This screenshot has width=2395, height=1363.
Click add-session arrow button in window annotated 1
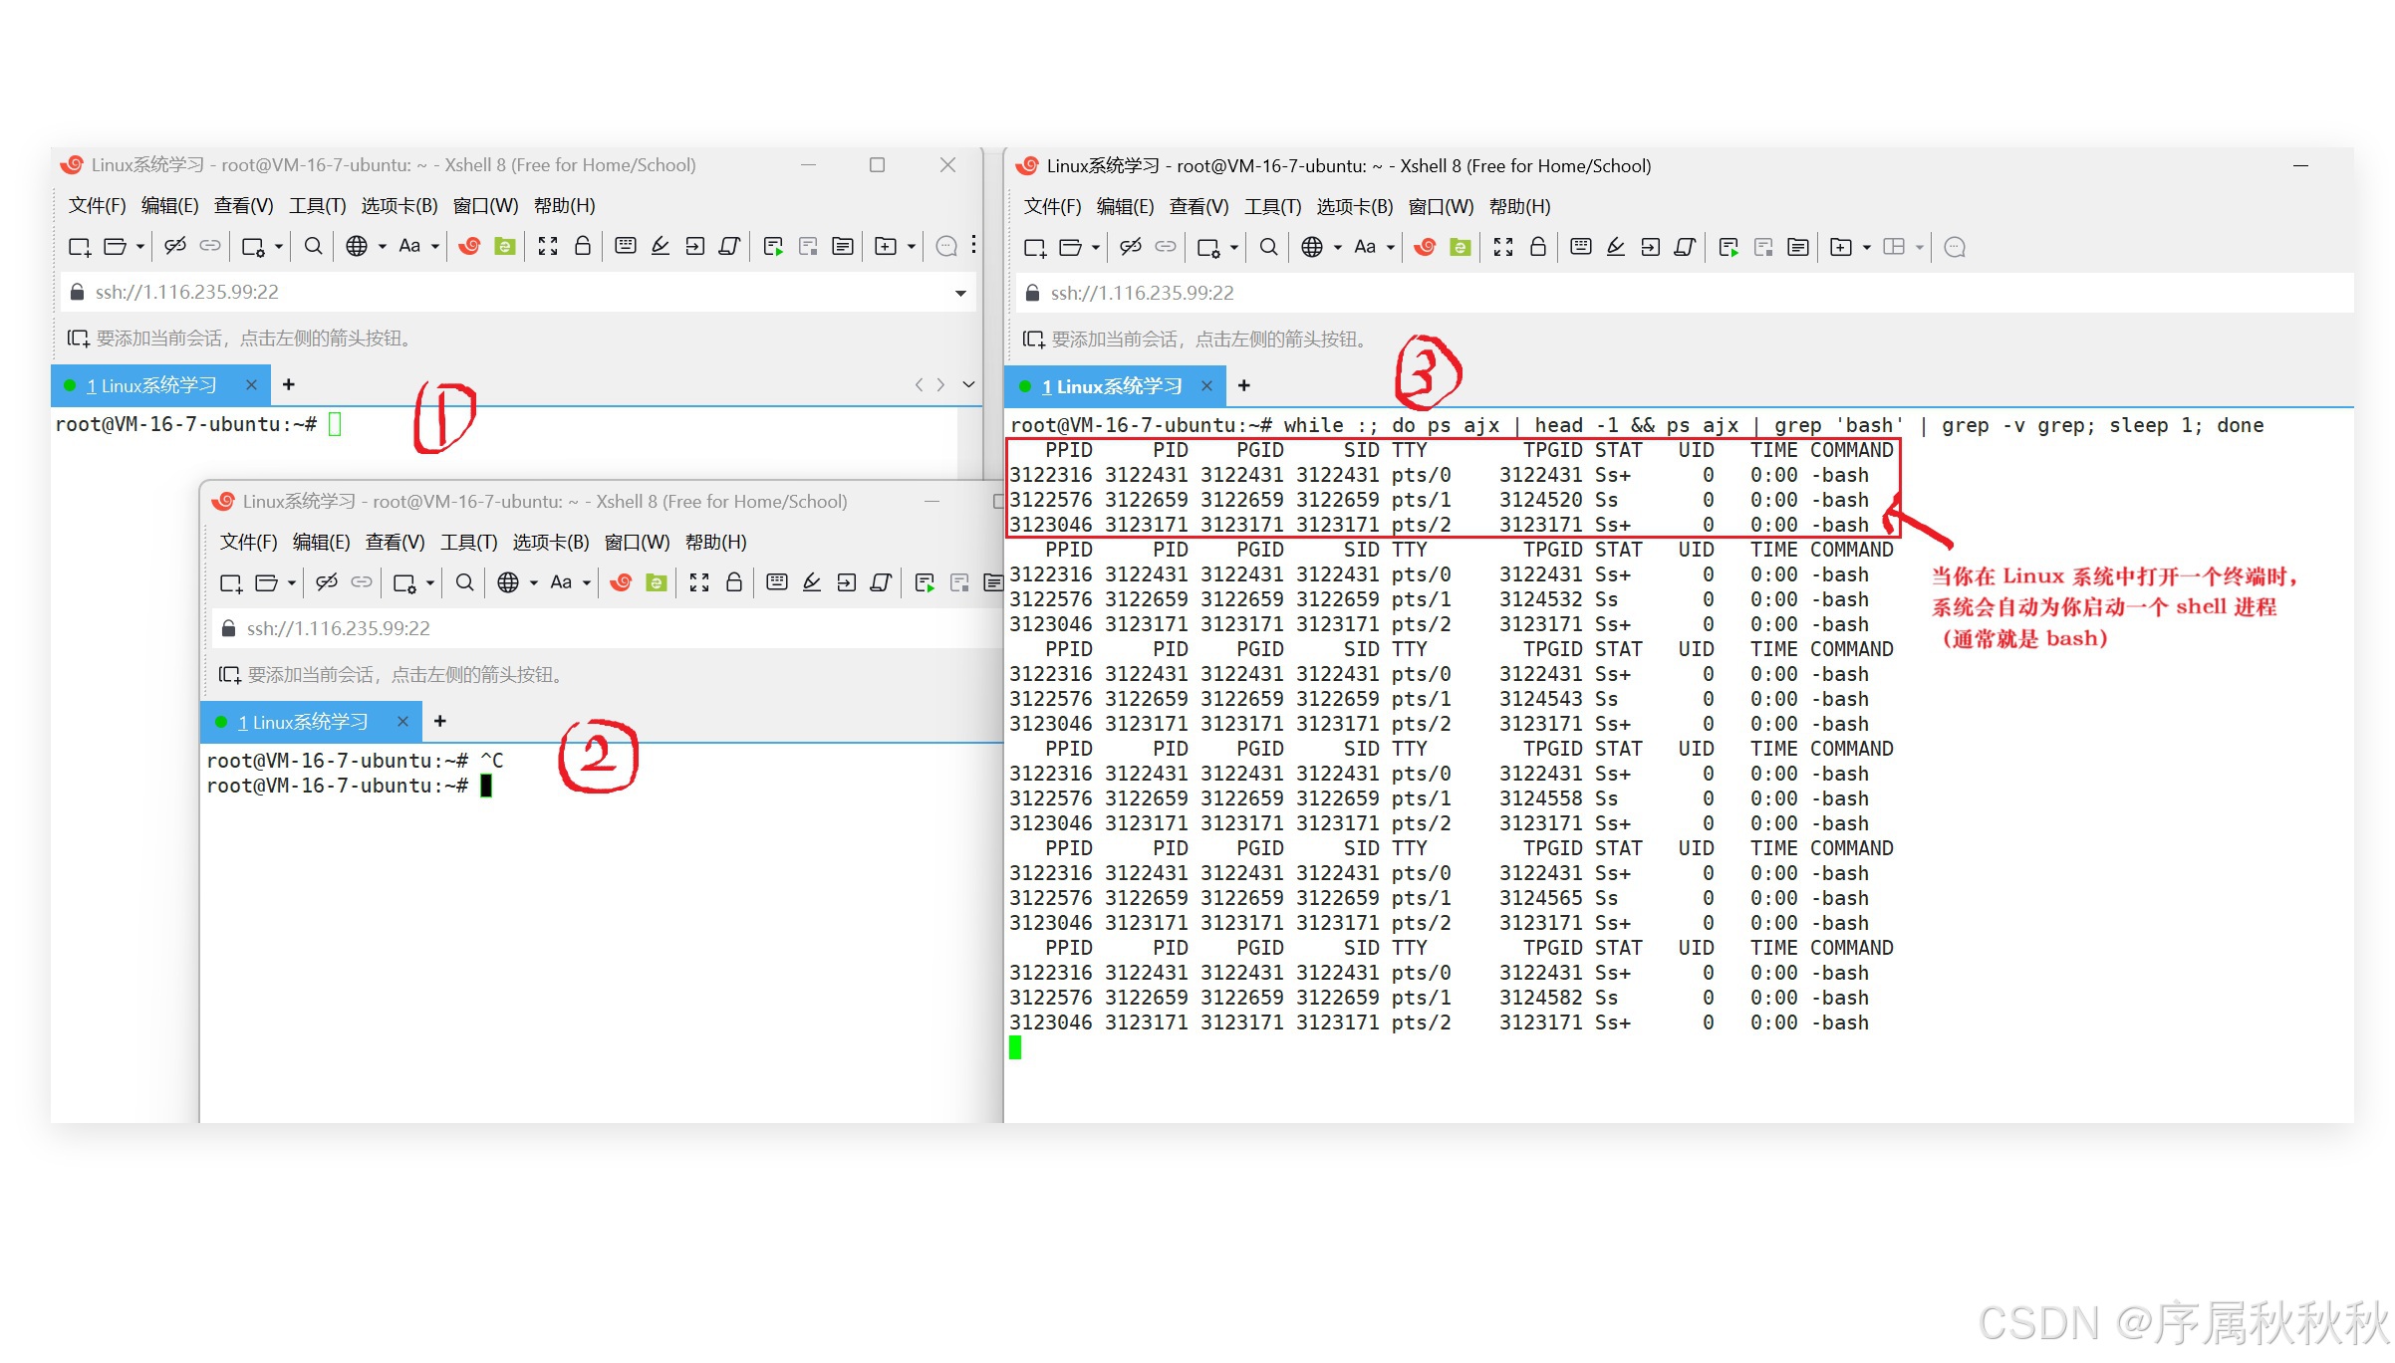79,340
